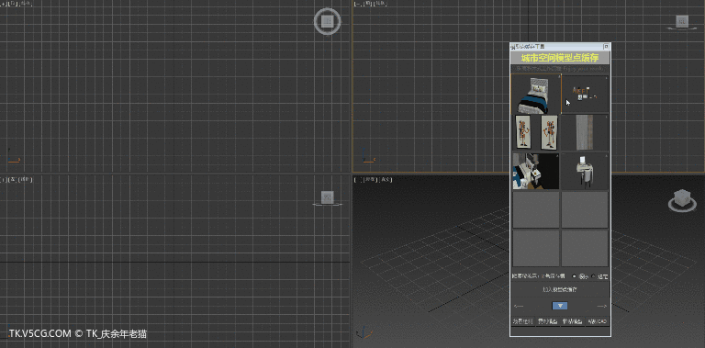Select the bedroom interior scene thumbnail
The width and height of the screenshot is (705, 348).
pos(536,171)
